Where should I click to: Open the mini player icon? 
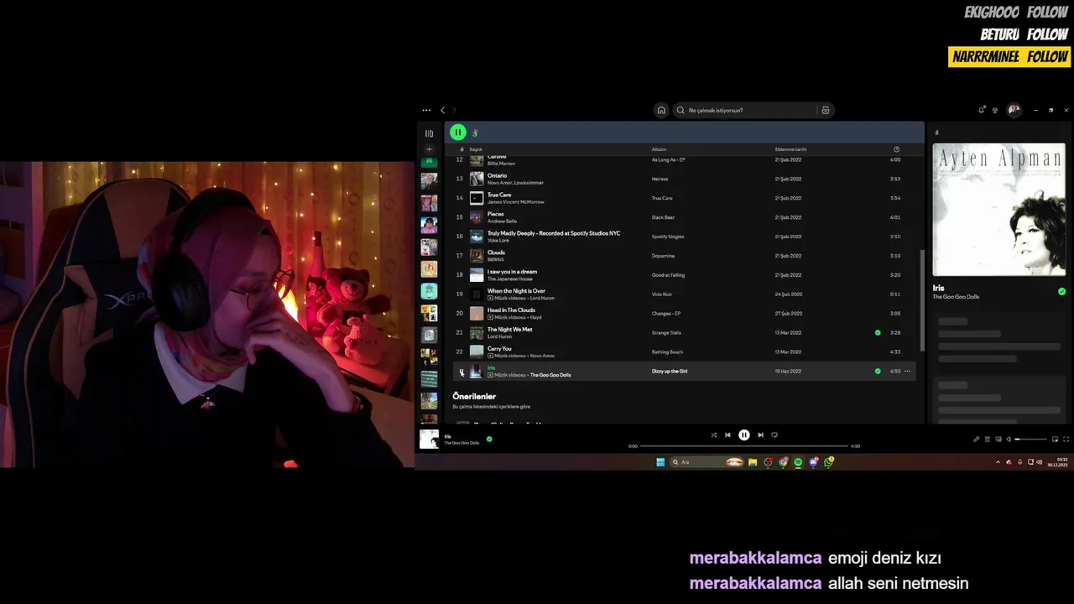(1055, 439)
